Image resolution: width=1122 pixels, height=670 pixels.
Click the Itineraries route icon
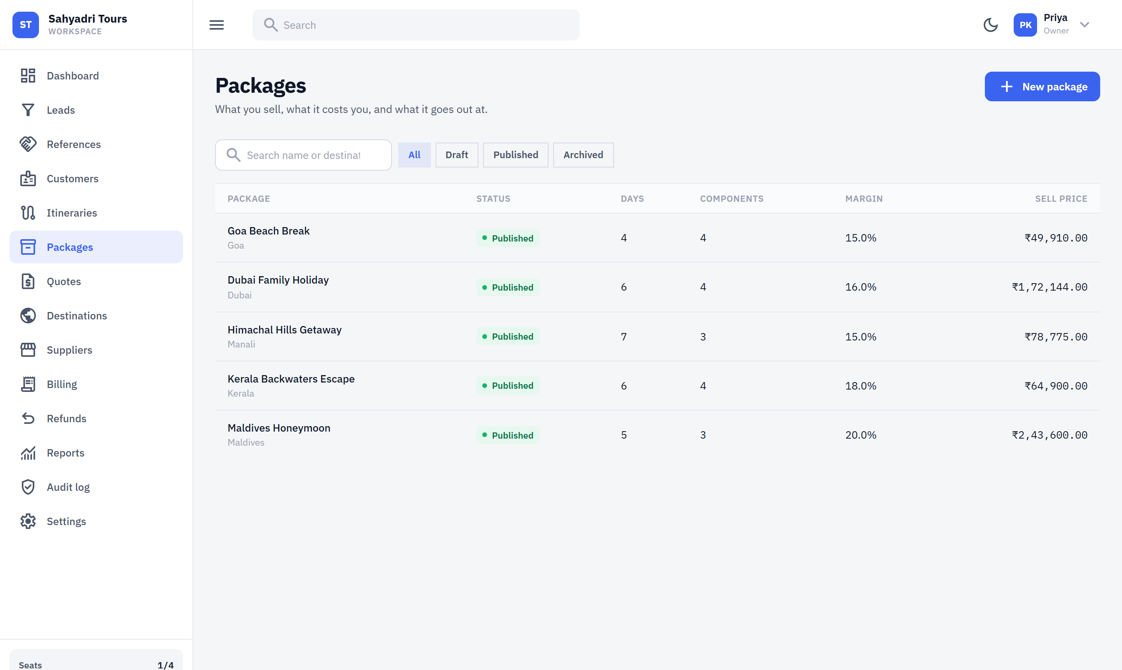coord(28,213)
